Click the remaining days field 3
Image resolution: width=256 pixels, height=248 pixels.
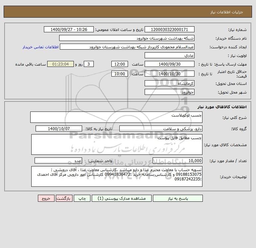(x=89, y=64)
